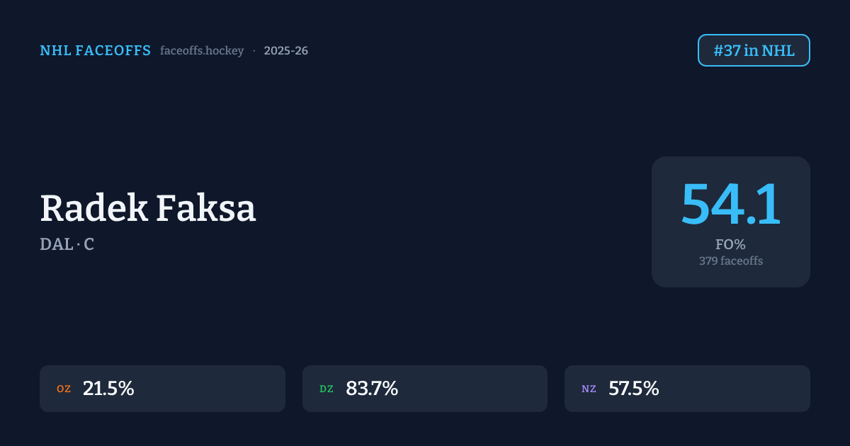The height and width of the screenshot is (446, 850).
Task: Click the 54.1 faceoff percentage number
Action: [730, 205]
